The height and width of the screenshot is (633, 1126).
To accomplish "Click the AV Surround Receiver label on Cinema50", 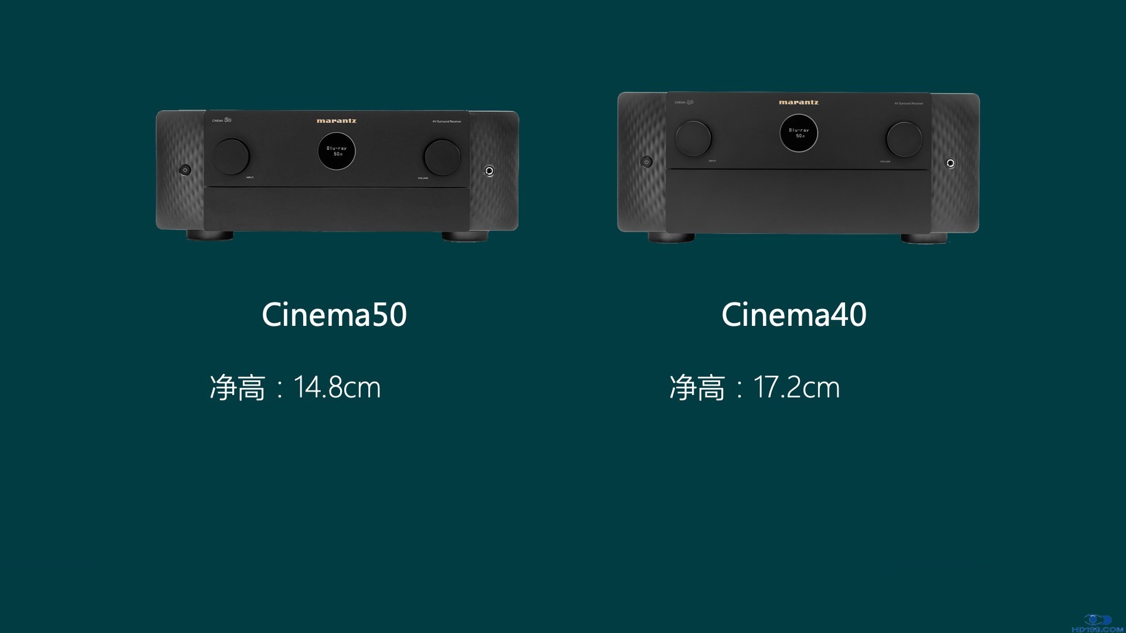I will coord(447,121).
